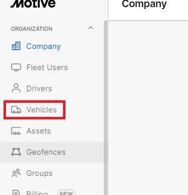Open the Geofences section
This screenshot has width=188, height=195.
pos(46,152)
